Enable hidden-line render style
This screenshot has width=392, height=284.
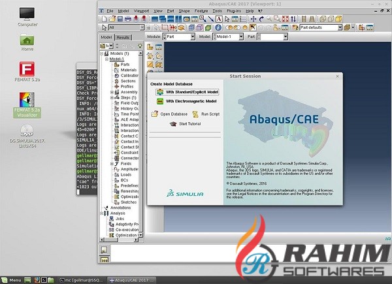[331, 19]
